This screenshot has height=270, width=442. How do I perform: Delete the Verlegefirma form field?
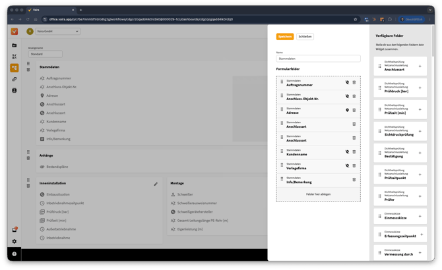tap(354, 165)
